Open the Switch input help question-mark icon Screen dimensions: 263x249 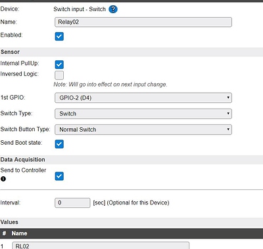pos(113,9)
